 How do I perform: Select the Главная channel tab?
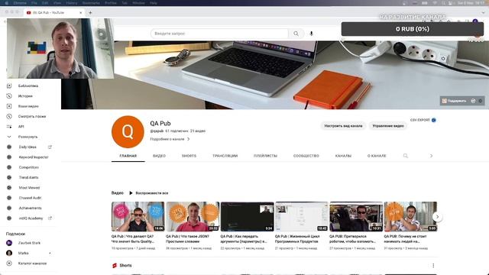click(x=128, y=156)
